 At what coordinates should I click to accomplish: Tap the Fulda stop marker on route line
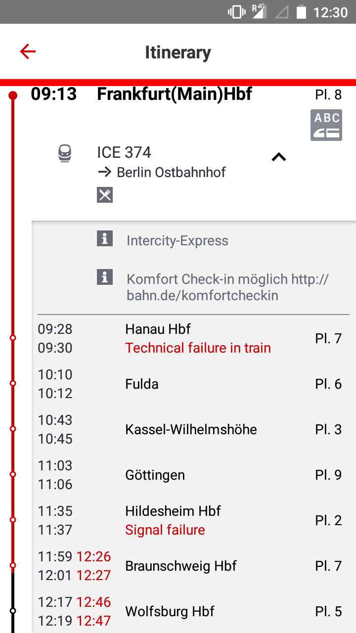[13, 383]
